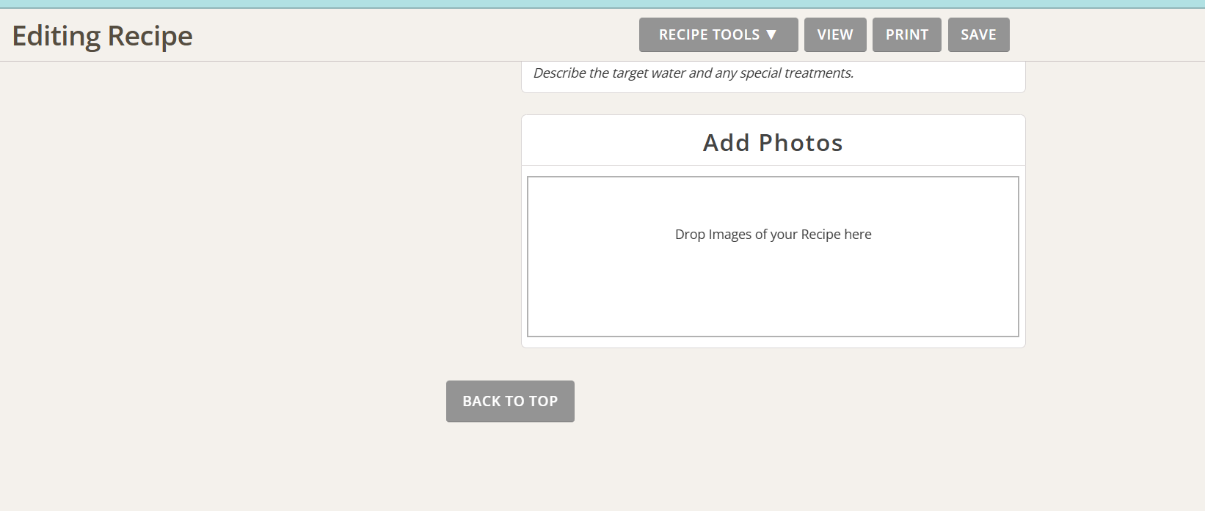The height and width of the screenshot is (511, 1205).
Task: Save the recipe edits
Action: (978, 34)
